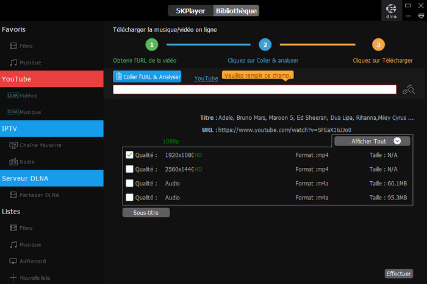Uncheck the 1920x1080 HD quality checkbox
This screenshot has width=427, height=284.
[129, 154]
